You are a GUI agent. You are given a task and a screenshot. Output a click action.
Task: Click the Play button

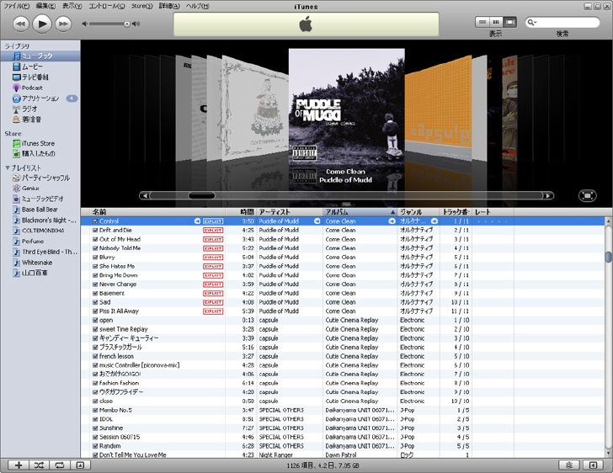click(42, 24)
